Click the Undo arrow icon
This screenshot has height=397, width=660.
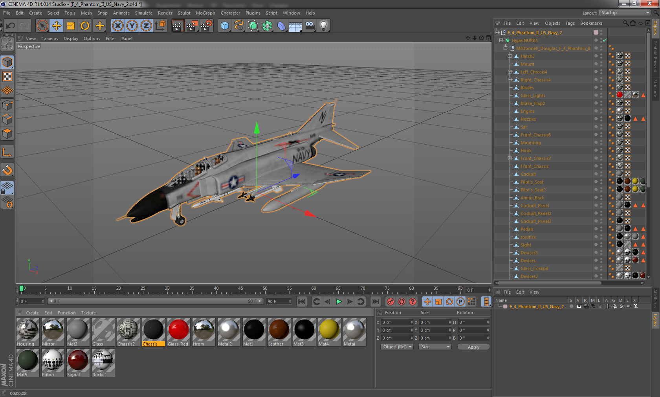[11, 26]
